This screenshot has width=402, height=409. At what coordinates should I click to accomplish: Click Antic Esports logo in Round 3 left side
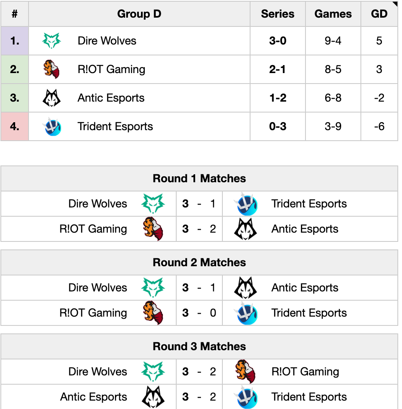point(153,397)
